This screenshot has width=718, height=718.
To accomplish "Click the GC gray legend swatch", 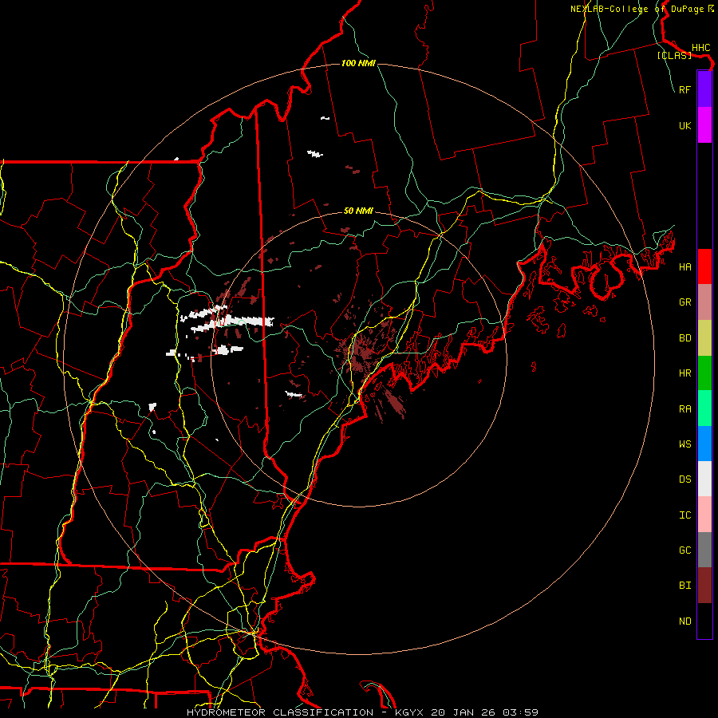I will (x=704, y=550).
